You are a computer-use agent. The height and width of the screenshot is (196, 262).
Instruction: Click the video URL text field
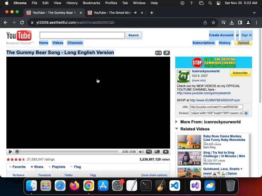pyautogui.click(x=216, y=107)
